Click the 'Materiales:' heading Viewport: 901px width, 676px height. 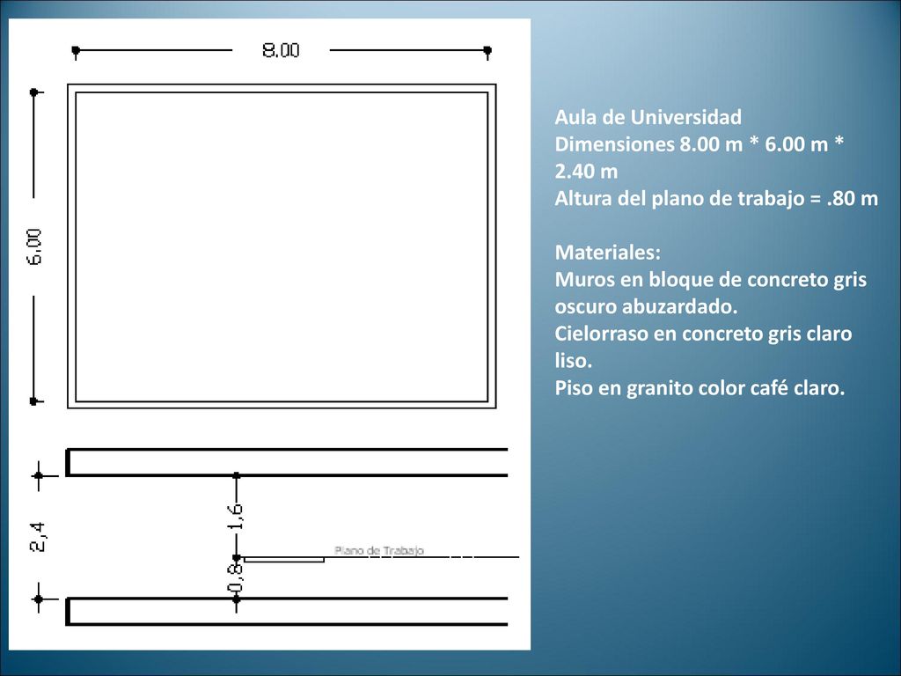[x=607, y=253]
